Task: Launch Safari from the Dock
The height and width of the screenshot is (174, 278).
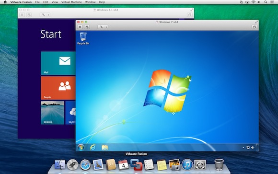Action: point(85,164)
